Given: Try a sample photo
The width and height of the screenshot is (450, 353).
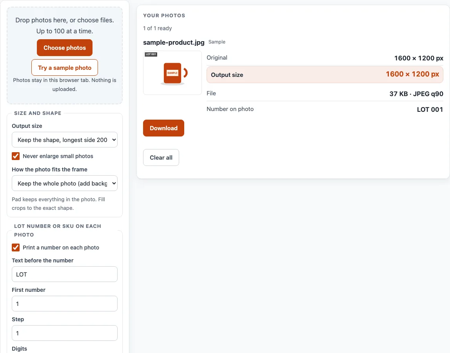Looking at the screenshot, I should pos(65,67).
